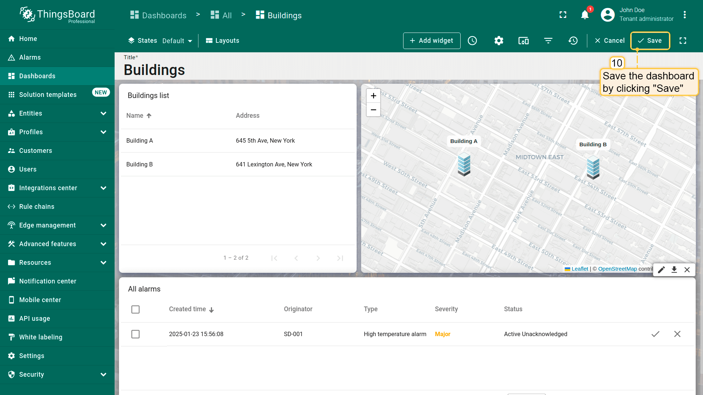The image size is (703, 395).
Task: Click the map widget export download icon
Action: point(674,270)
